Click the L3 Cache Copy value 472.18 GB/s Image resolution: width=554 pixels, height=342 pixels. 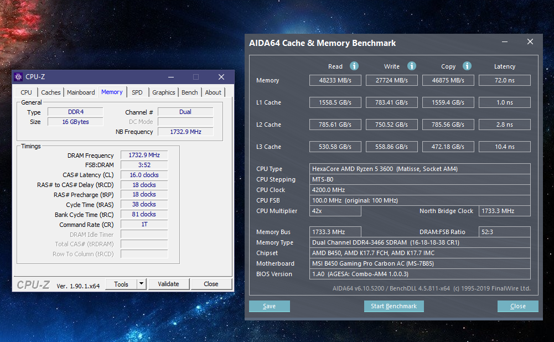pyautogui.click(x=448, y=147)
